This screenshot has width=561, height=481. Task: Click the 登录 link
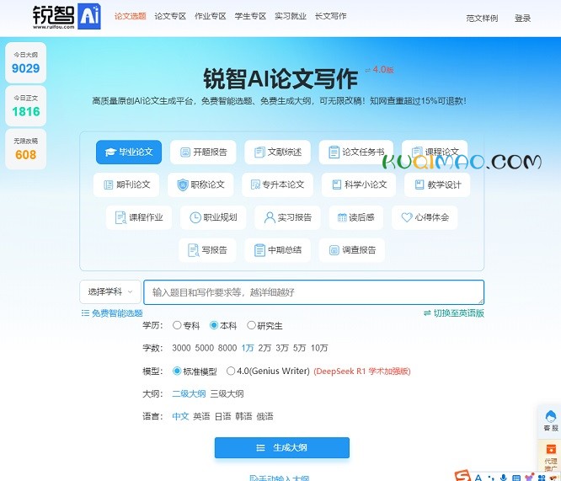pyautogui.click(x=522, y=19)
